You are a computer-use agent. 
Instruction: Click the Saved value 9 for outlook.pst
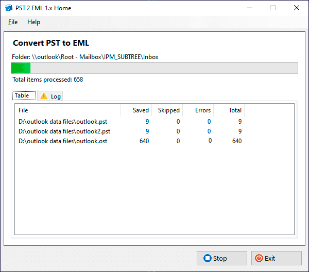tap(147, 122)
